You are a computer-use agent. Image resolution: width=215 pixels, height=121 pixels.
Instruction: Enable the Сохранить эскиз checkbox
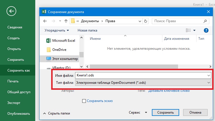[x=84, y=101]
